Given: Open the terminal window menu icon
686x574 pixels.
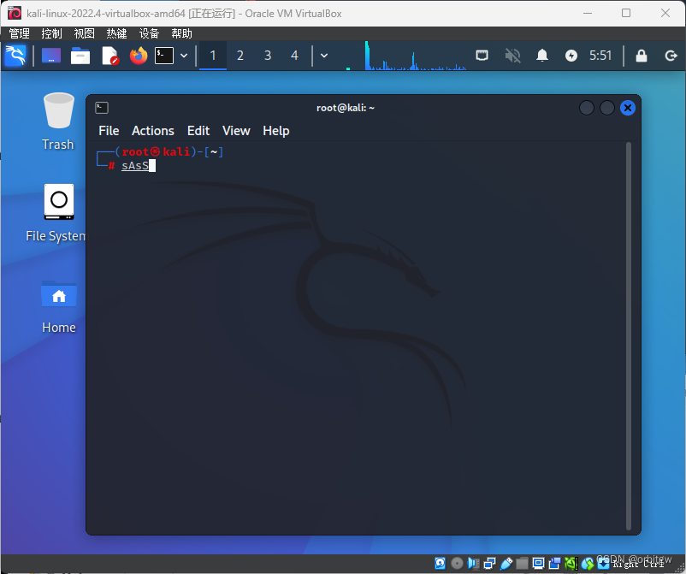Looking at the screenshot, I should pyautogui.click(x=102, y=108).
